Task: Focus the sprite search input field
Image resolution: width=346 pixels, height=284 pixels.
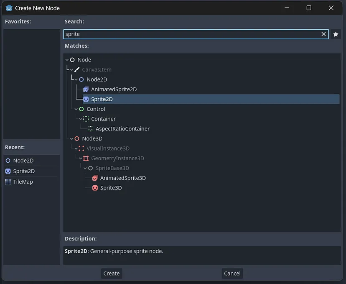Action: coord(192,34)
